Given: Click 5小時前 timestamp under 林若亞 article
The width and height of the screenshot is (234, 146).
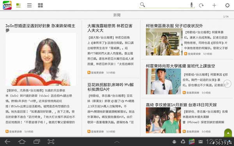Looking at the screenshot, I should pos(111,73).
